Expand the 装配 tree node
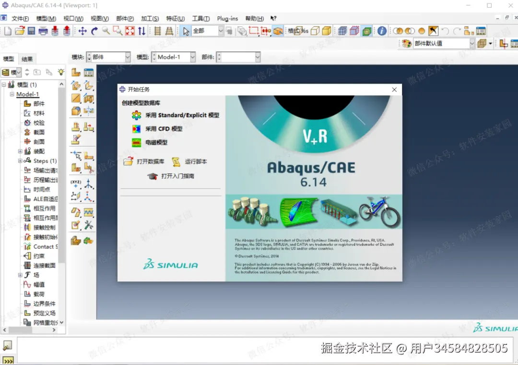 coord(20,151)
